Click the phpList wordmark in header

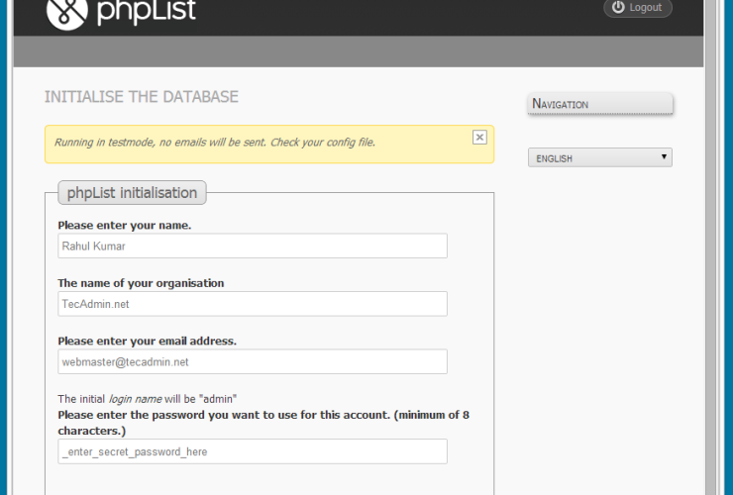147,12
